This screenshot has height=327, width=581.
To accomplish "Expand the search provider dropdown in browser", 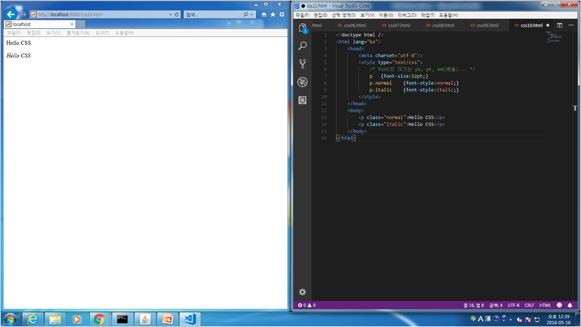I will tap(252, 15).
